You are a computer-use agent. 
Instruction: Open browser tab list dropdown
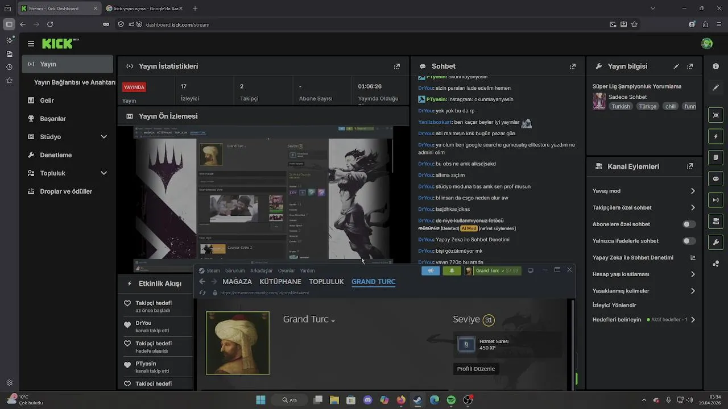click(x=652, y=9)
